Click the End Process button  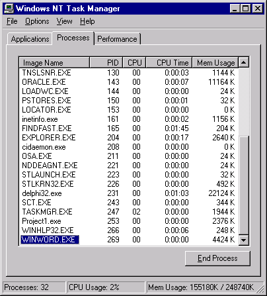tap(217, 258)
